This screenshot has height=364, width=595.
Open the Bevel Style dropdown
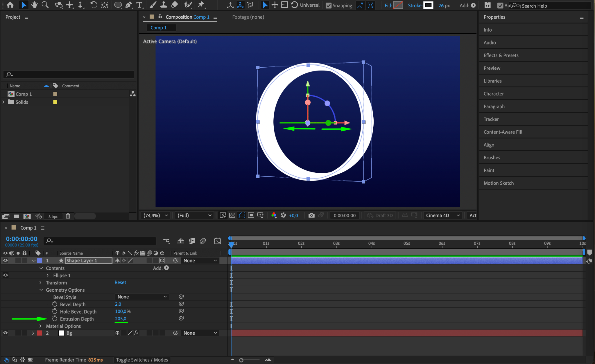point(142,297)
